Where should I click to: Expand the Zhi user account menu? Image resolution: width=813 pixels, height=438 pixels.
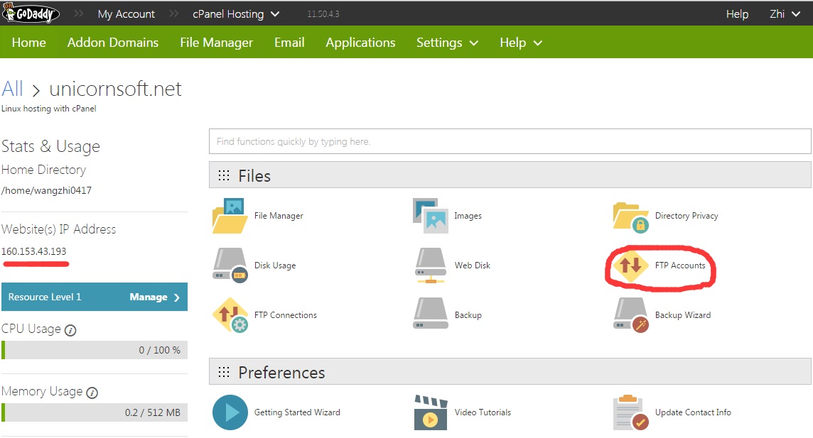click(785, 14)
